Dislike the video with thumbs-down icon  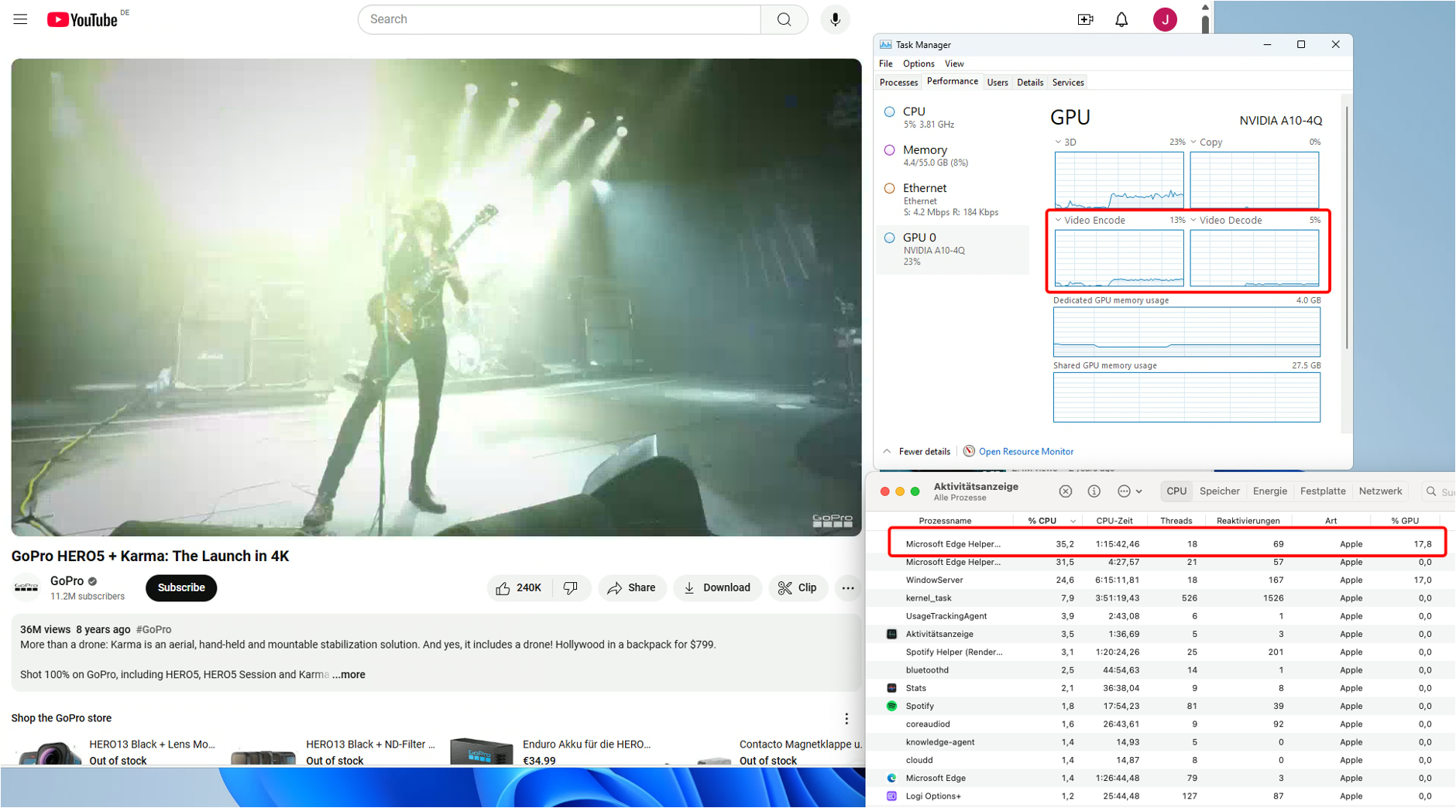point(572,588)
